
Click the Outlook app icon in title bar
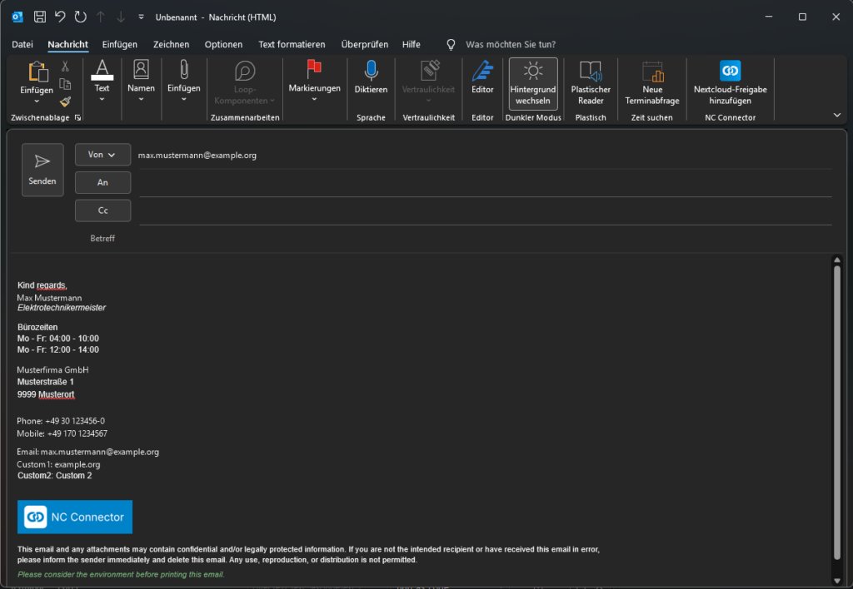point(17,17)
